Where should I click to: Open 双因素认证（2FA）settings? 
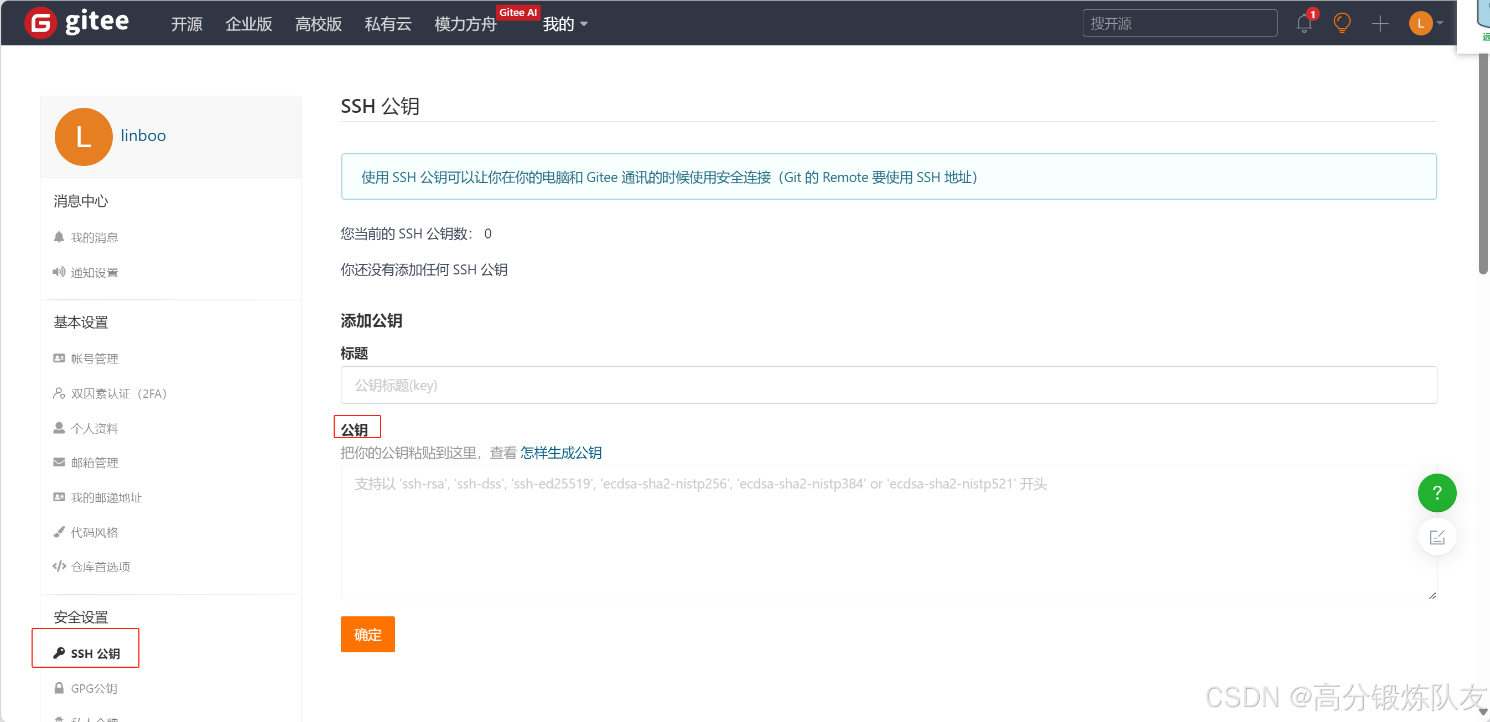click(x=118, y=394)
